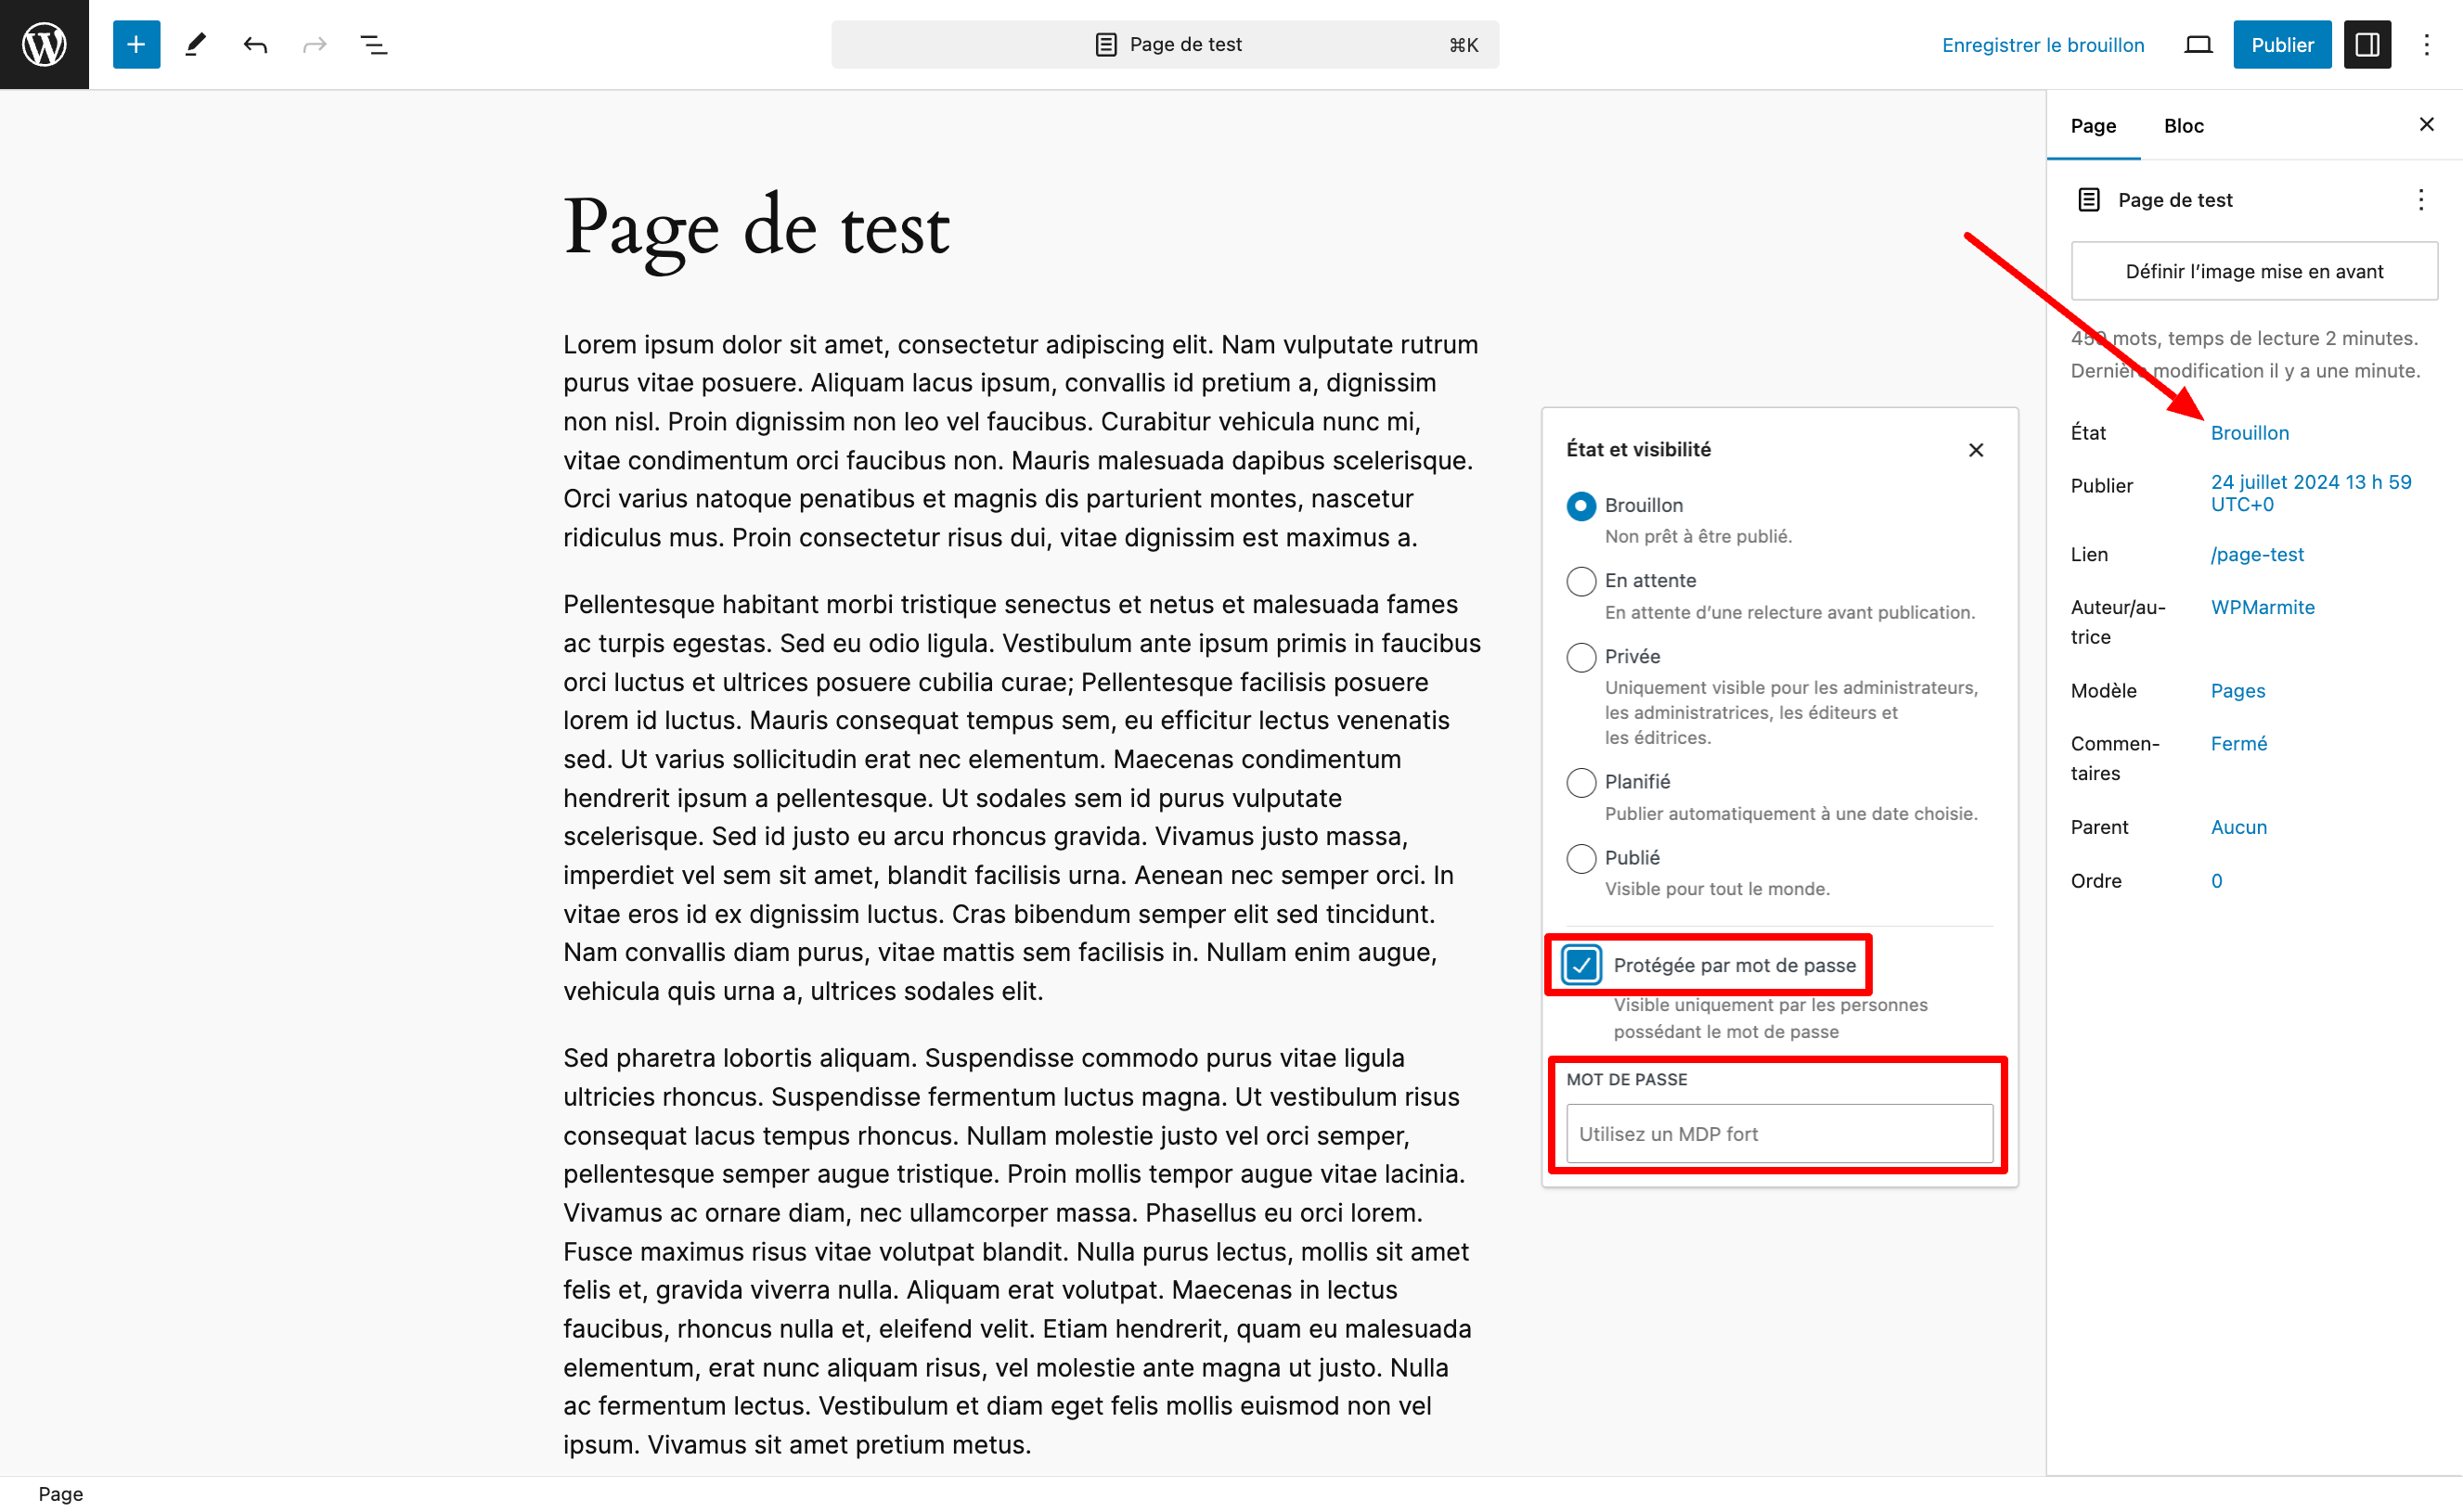The width and height of the screenshot is (2463, 1512).
Task: Click the Undo arrow icon
Action: pos(255,44)
